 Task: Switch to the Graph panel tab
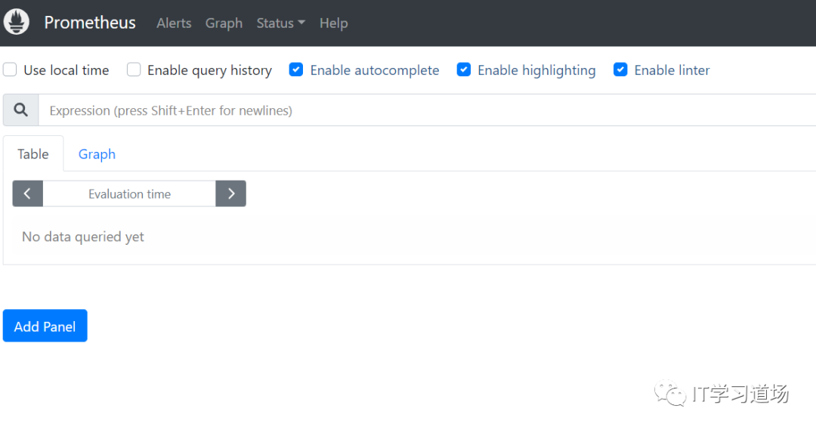(x=97, y=154)
